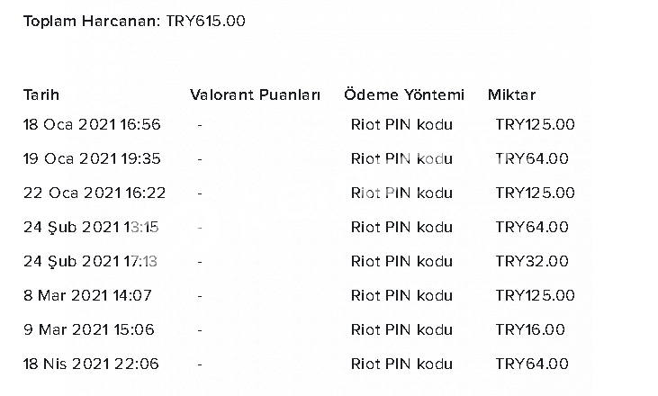
Task: Select TRY125.00 amount in 8 Mar row
Action: point(535,296)
